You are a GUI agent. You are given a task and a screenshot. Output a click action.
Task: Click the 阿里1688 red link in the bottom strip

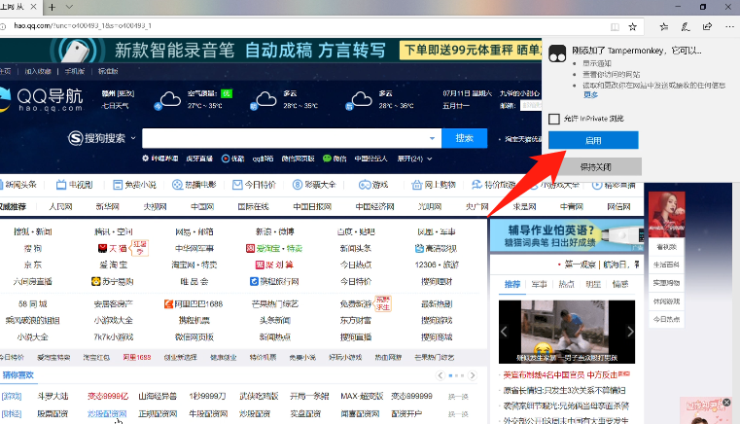[137, 358]
